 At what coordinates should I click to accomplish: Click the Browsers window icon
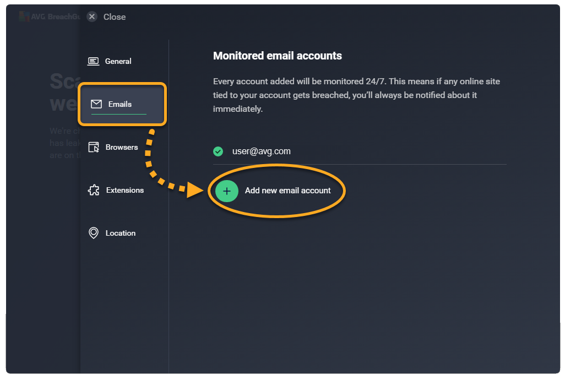tap(94, 147)
